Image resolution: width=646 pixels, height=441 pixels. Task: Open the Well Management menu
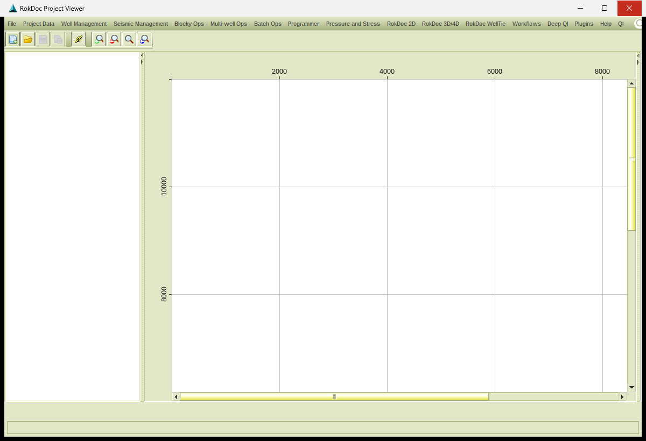tap(84, 24)
